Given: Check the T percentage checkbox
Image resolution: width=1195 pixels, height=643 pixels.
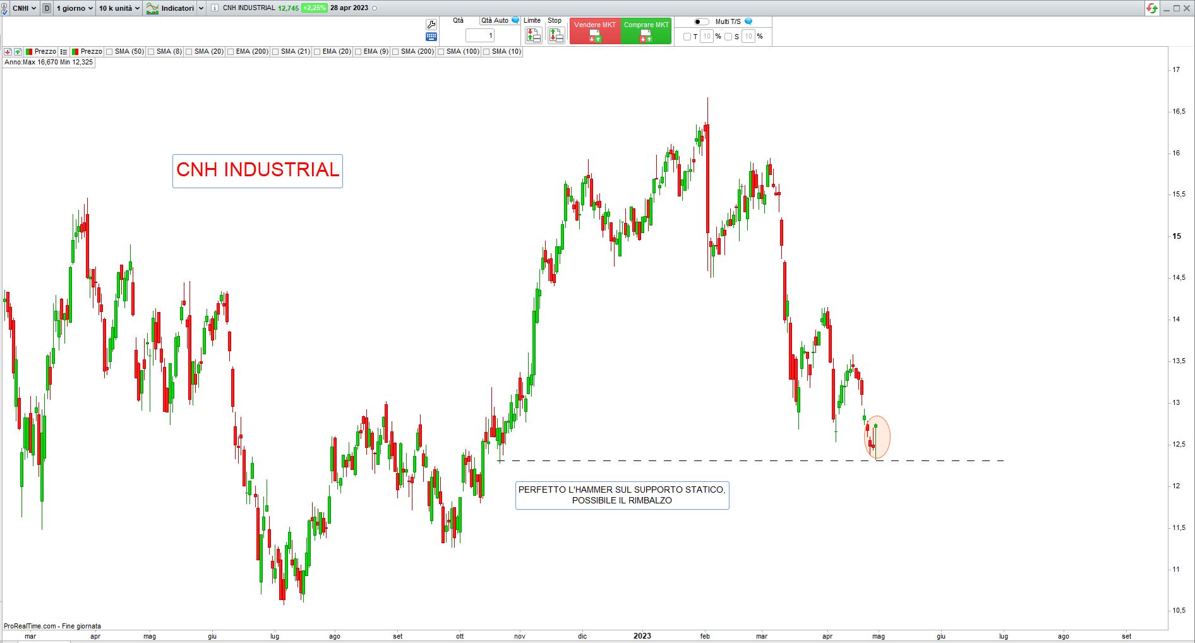Looking at the screenshot, I should (x=687, y=37).
